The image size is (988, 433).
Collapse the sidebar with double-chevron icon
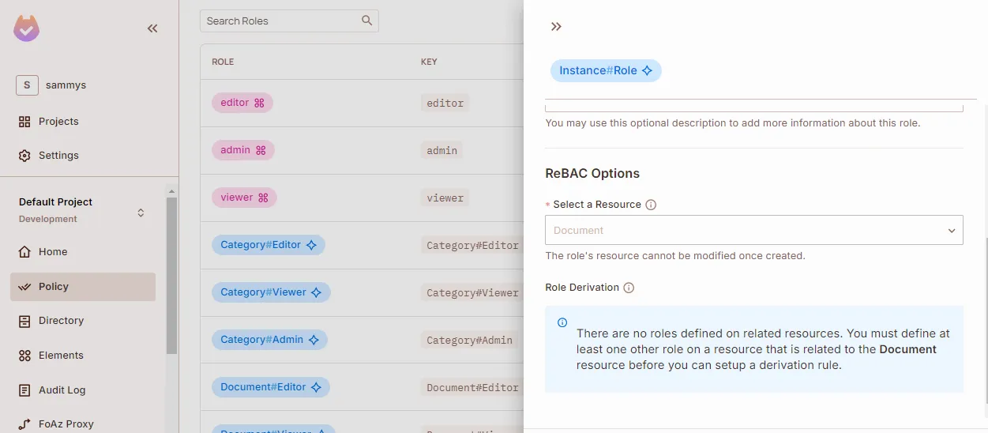pyautogui.click(x=152, y=28)
